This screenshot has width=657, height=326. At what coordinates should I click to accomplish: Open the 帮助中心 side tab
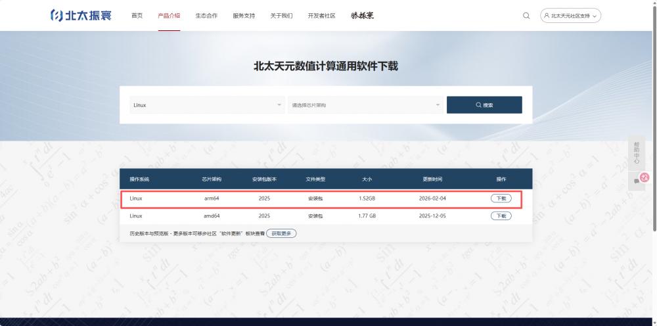[637, 152]
